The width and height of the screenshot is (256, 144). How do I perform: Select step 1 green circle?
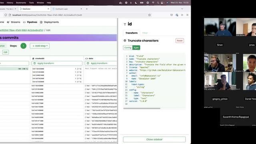click(x=23, y=46)
